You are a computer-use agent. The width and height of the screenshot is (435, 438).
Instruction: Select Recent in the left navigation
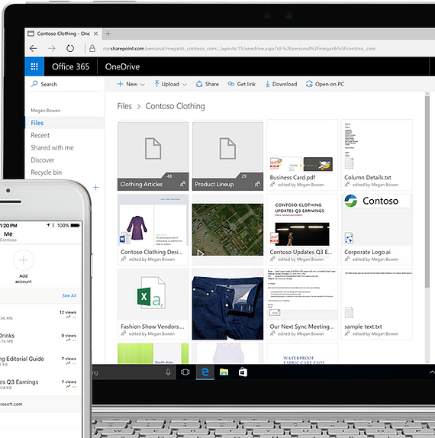40,136
